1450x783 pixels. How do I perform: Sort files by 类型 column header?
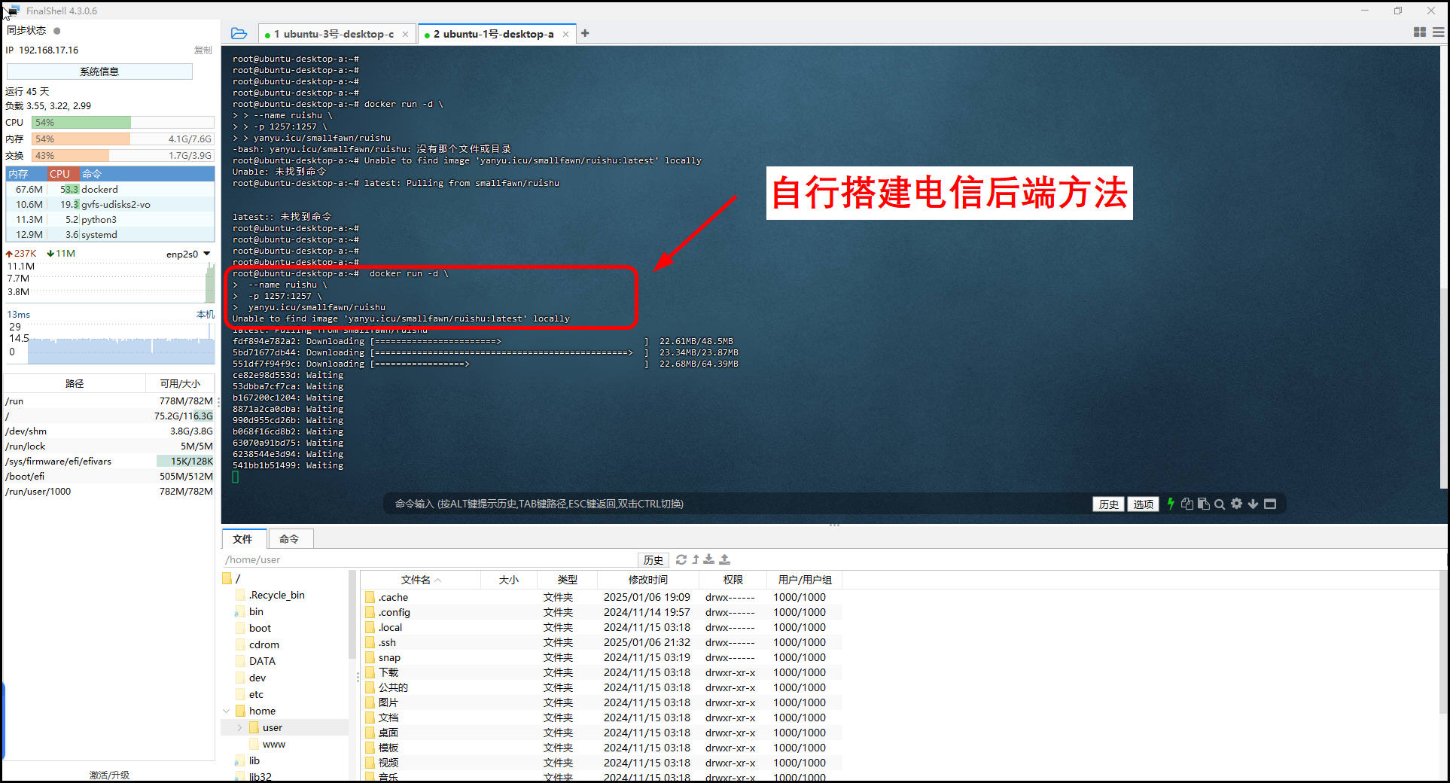tap(567, 580)
